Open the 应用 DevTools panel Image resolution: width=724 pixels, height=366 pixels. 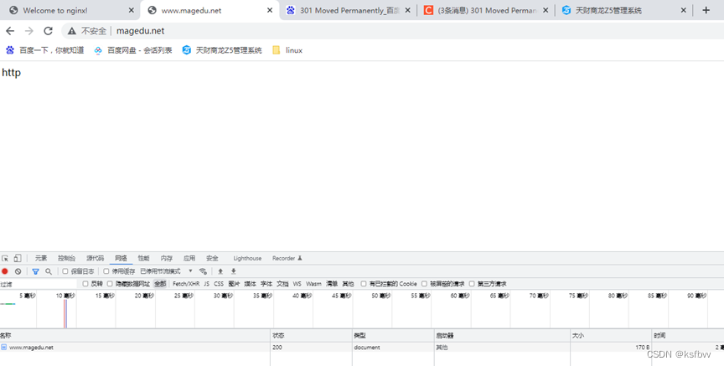click(189, 259)
